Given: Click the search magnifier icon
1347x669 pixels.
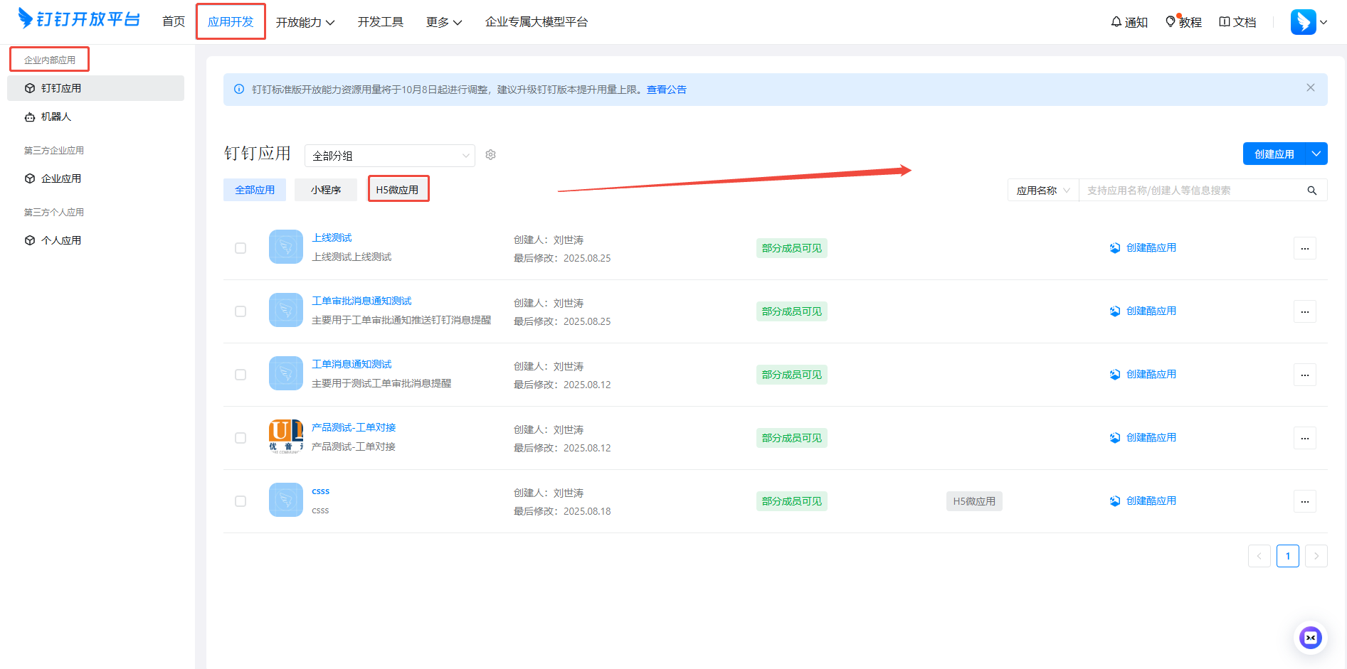Looking at the screenshot, I should tap(1311, 191).
